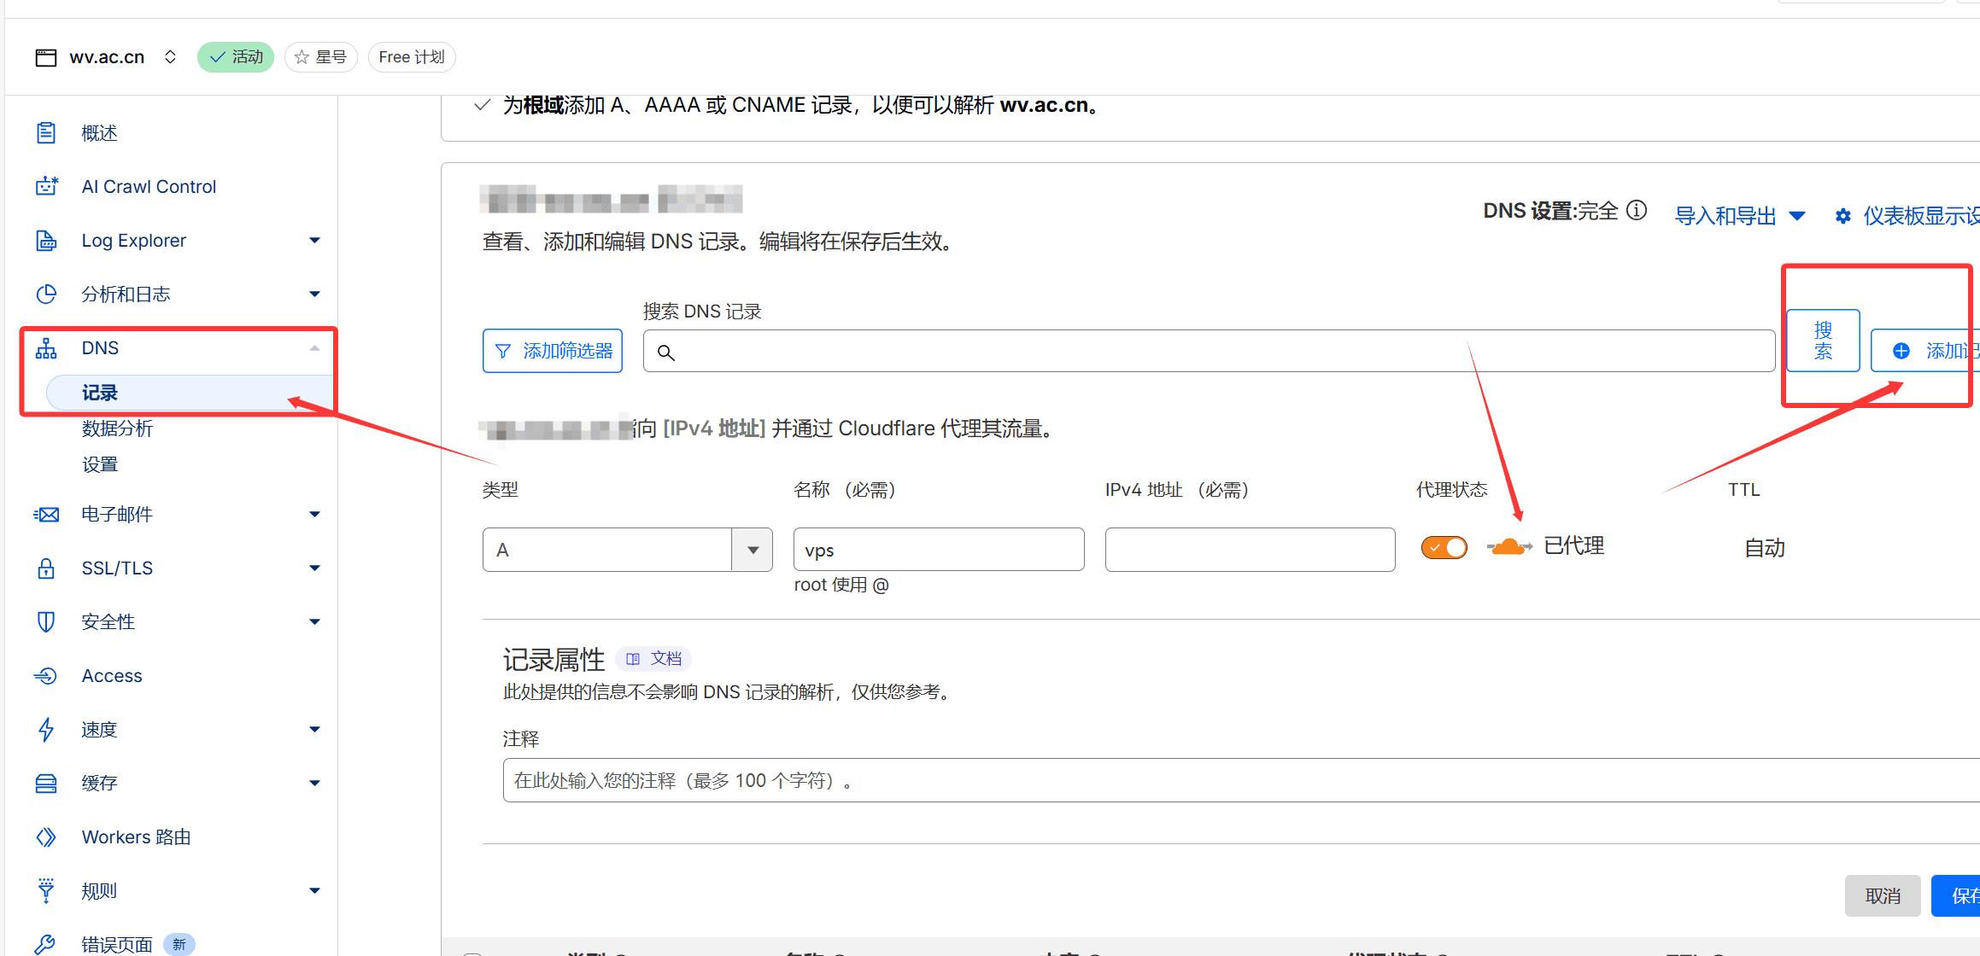The image size is (1980, 956).
Task: Star the site with 星号 button
Action: (x=320, y=57)
